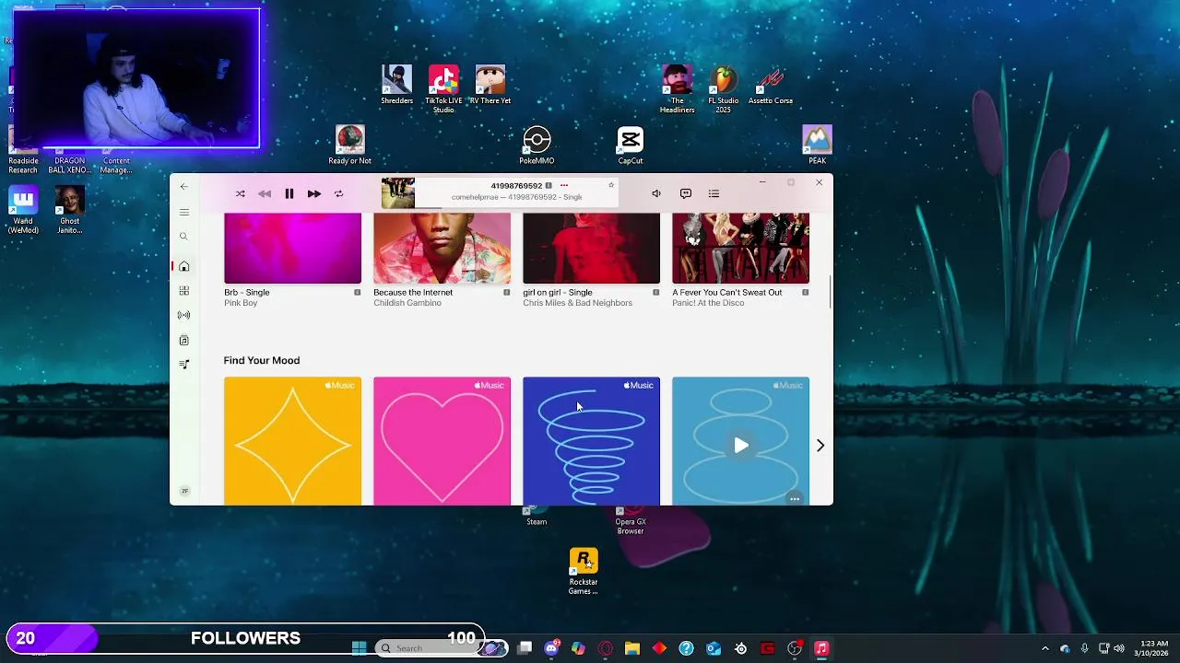This screenshot has width=1180, height=663.
Task: Open A Fever You Can't Sweat Out cover
Action: click(x=740, y=249)
